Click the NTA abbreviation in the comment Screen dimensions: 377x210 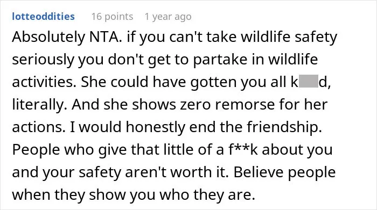(x=106, y=37)
